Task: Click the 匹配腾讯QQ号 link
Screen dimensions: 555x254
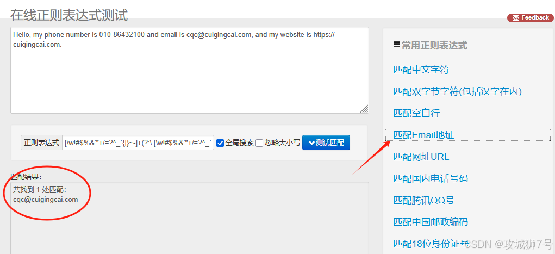Action: point(423,200)
